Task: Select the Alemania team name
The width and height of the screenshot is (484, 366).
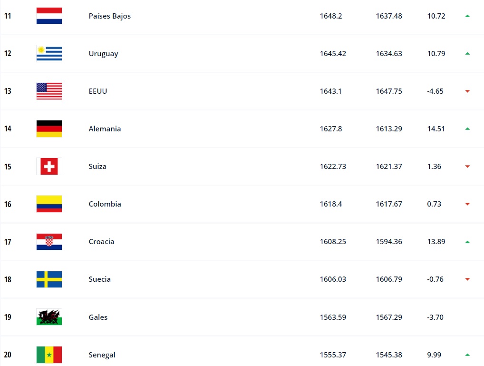Action: coord(105,129)
